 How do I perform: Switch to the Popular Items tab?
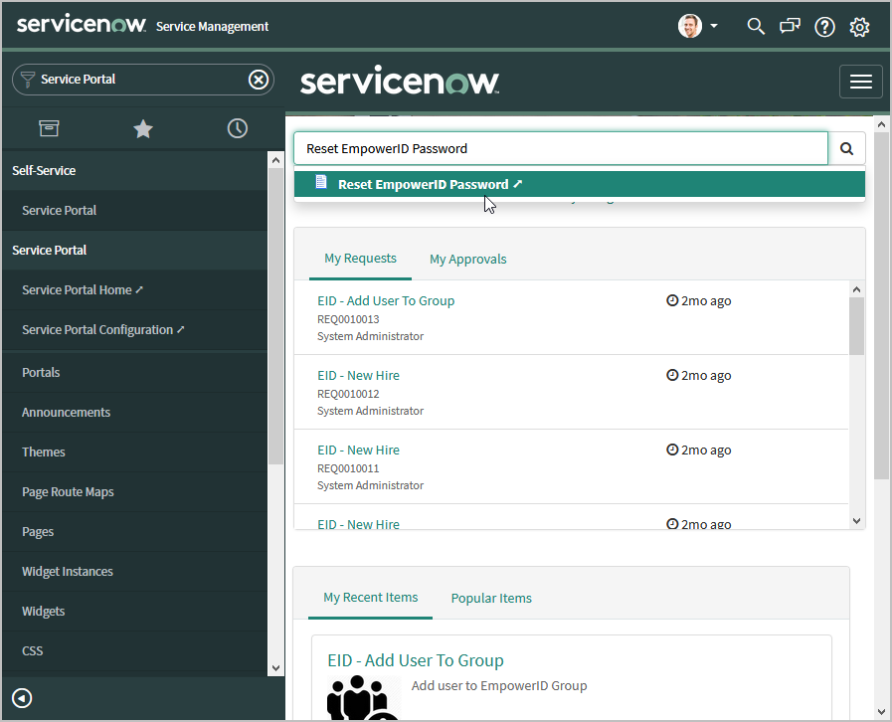[491, 599]
